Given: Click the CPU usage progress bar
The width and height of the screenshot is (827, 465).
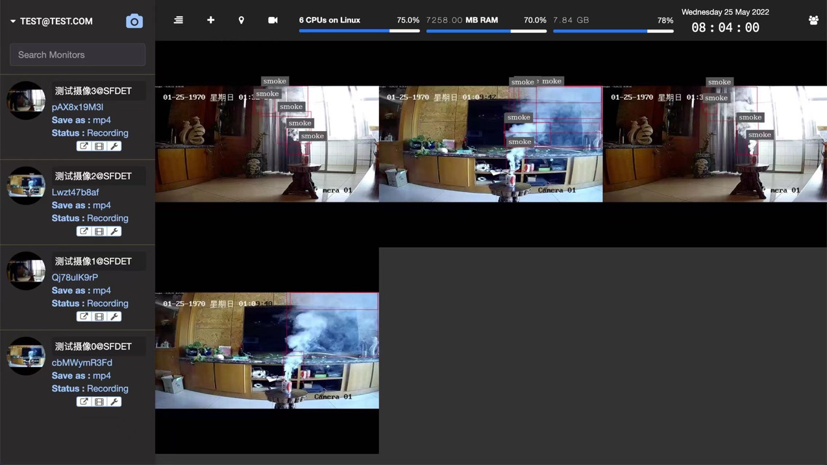Looking at the screenshot, I should pyautogui.click(x=359, y=30).
